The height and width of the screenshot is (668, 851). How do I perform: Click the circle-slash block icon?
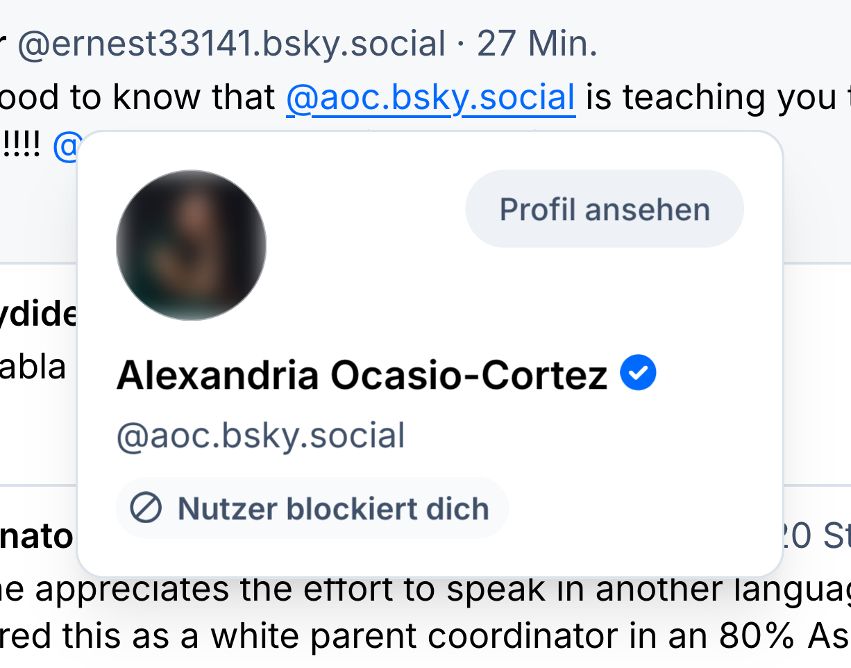coord(146,509)
